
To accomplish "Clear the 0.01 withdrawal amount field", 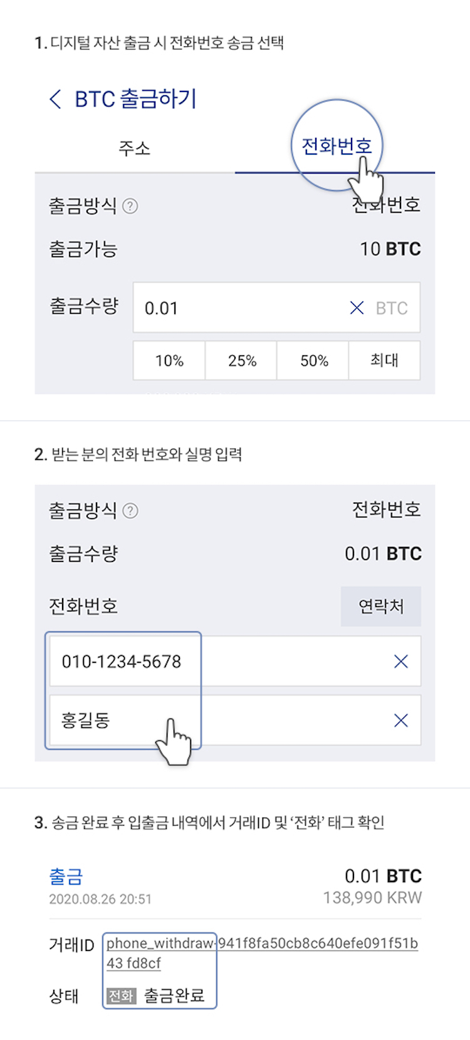I will 357,308.
